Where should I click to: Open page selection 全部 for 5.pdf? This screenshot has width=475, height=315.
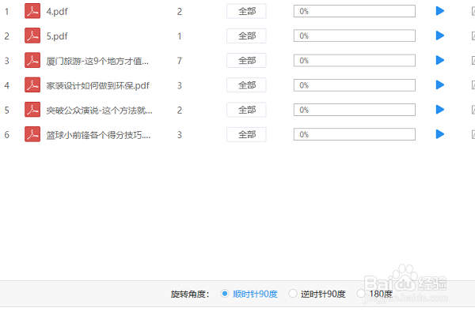point(246,36)
